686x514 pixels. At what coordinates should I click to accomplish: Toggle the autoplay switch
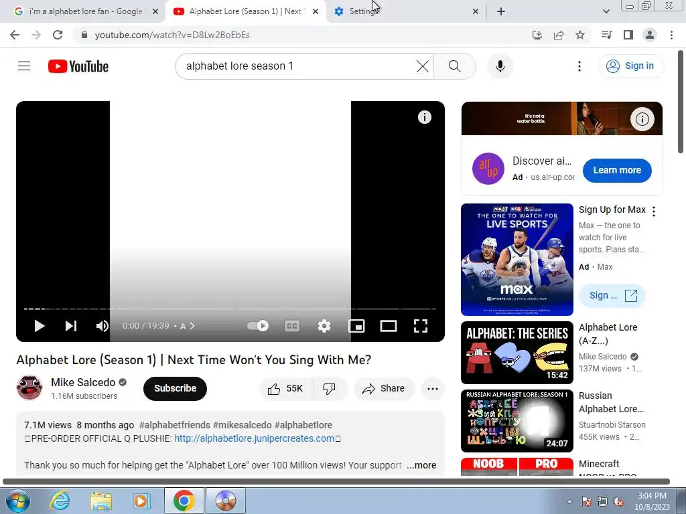(x=258, y=326)
